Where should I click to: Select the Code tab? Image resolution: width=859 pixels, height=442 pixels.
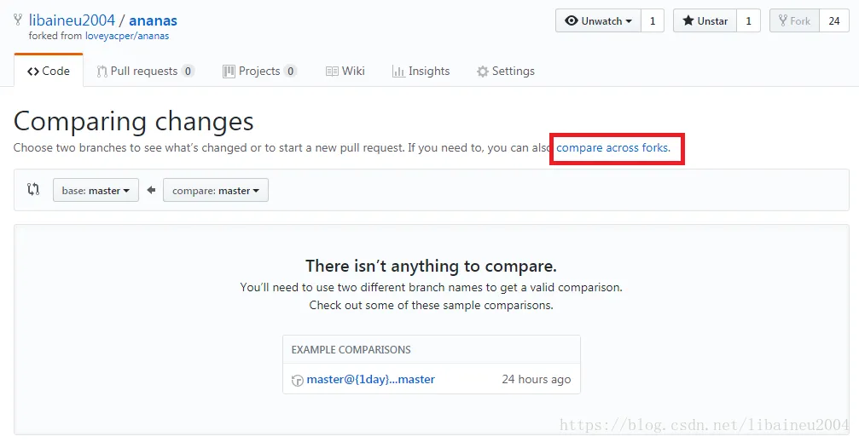(x=49, y=71)
